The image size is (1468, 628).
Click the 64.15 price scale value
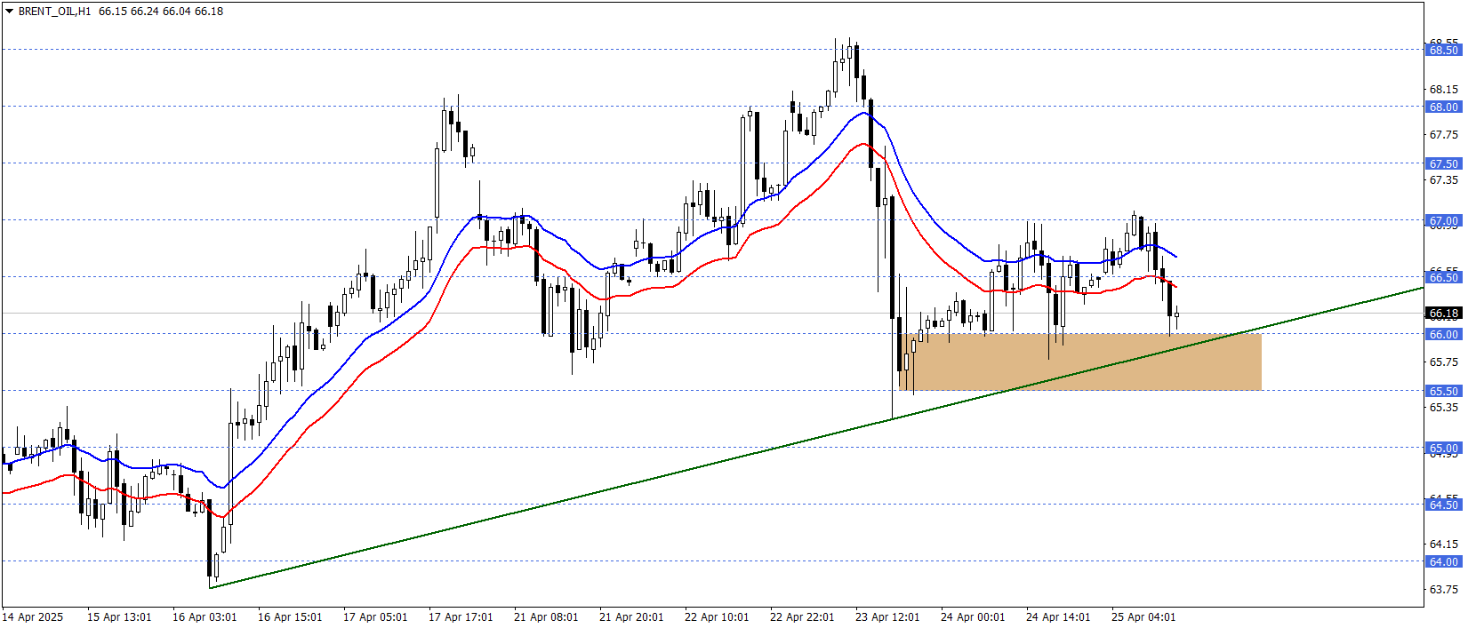coord(1443,544)
